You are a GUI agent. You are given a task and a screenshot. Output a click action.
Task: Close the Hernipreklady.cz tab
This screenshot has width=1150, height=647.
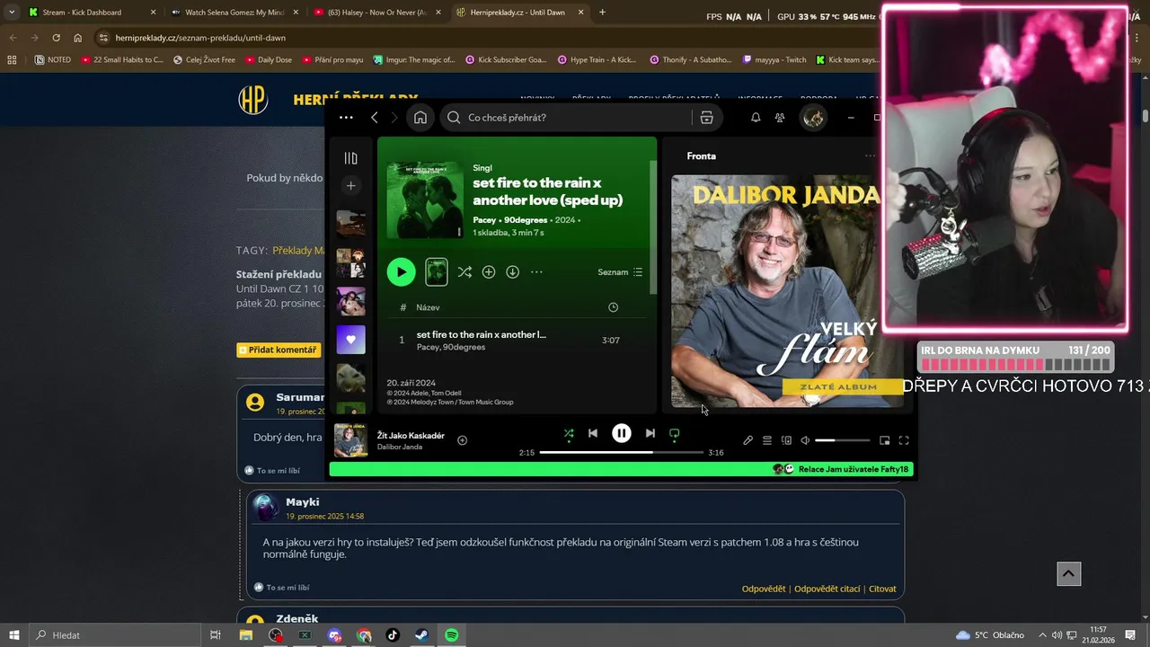click(x=580, y=13)
